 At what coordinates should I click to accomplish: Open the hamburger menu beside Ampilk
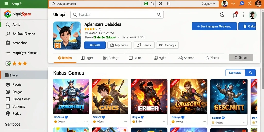(x=6, y=4)
